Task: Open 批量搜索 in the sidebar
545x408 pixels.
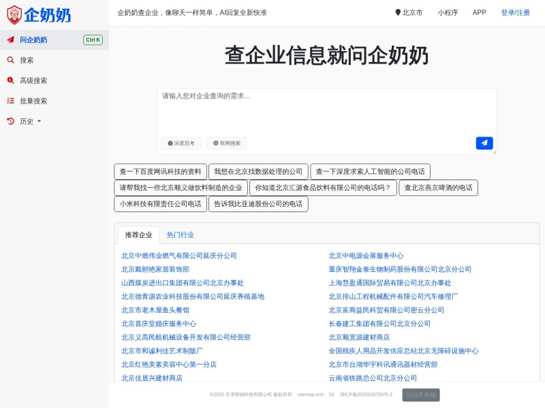Action: pyautogui.click(x=54, y=101)
